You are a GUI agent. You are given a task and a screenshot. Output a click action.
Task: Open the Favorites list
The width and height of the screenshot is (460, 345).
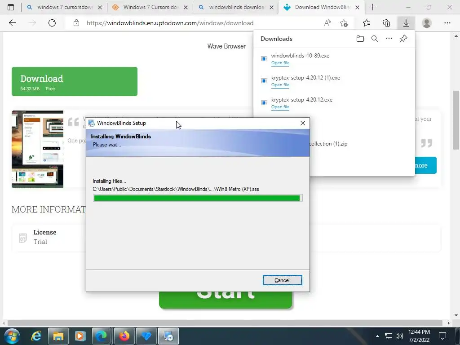(x=367, y=23)
